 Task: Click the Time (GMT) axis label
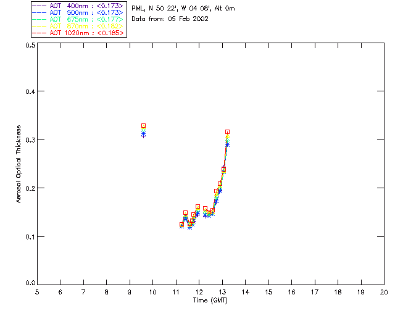click(x=210, y=300)
